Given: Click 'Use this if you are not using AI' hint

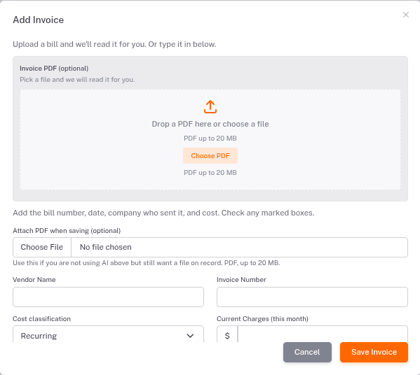Looking at the screenshot, I should (147, 263).
